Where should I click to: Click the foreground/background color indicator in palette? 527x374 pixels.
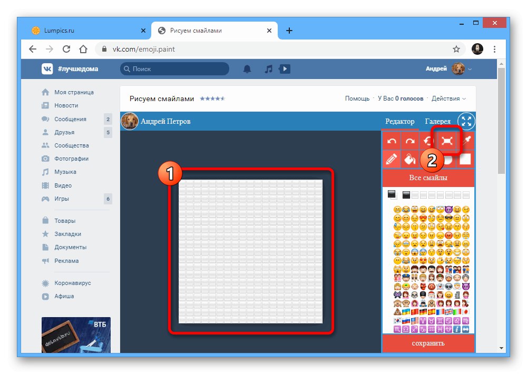click(x=392, y=194)
